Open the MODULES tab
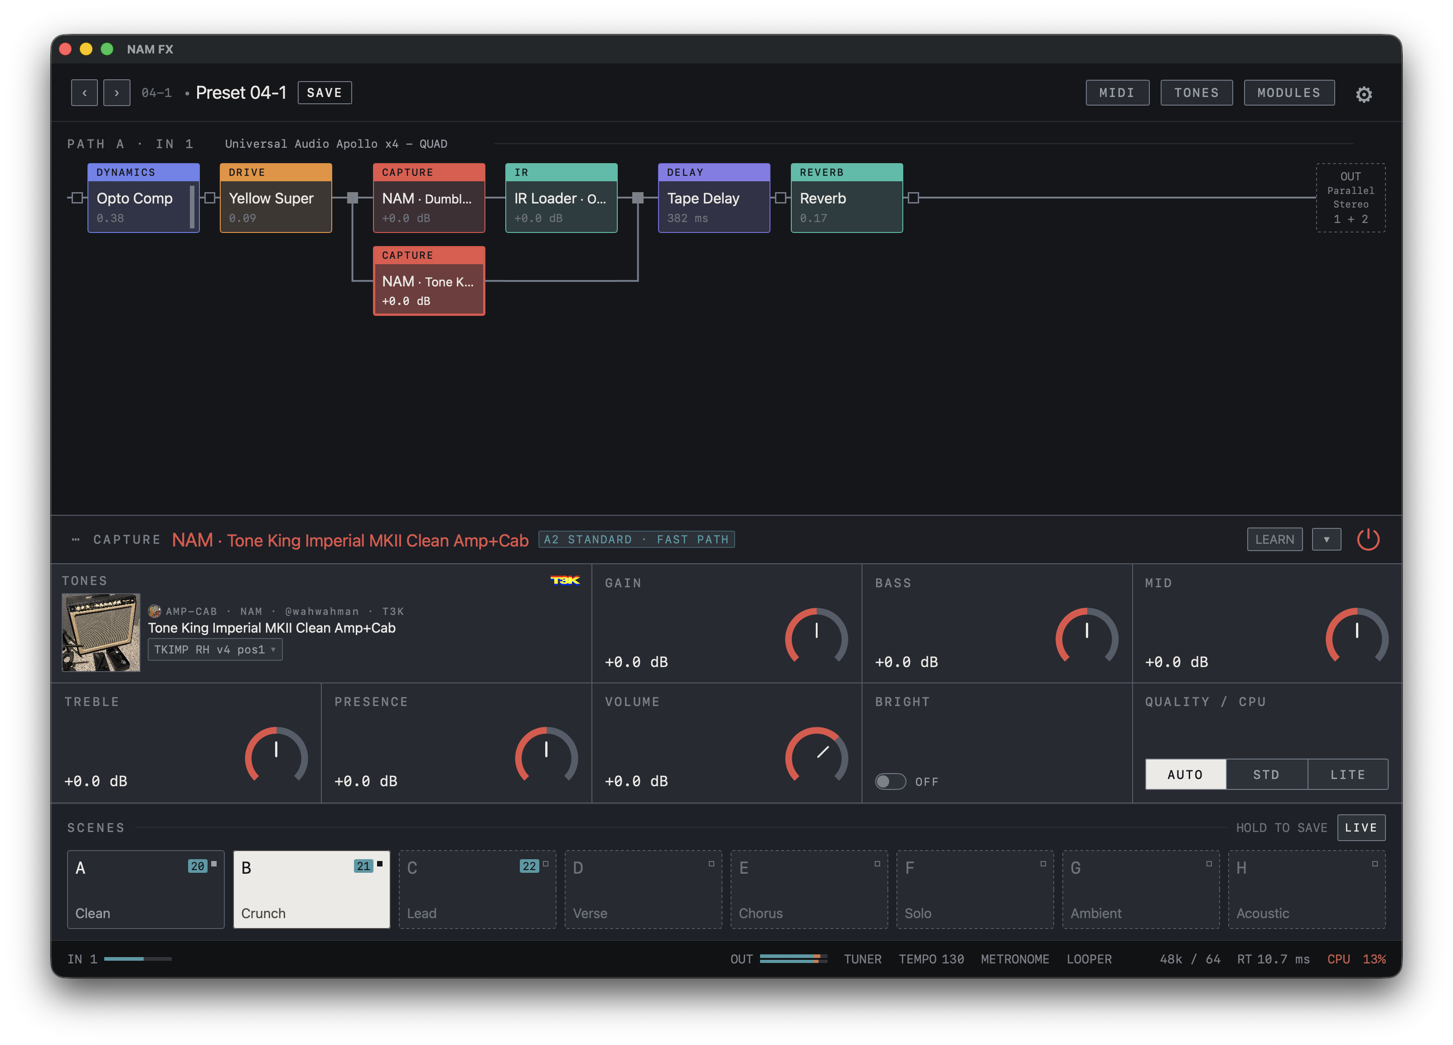This screenshot has width=1453, height=1045. pos(1289,93)
